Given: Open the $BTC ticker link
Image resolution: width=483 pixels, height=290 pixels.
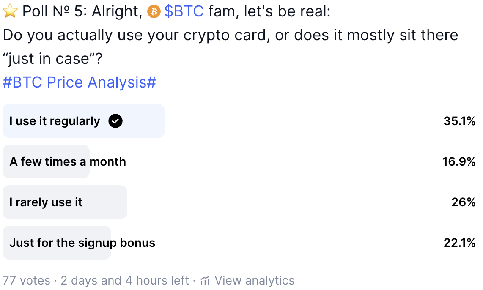Looking at the screenshot, I should [x=184, y=12].
